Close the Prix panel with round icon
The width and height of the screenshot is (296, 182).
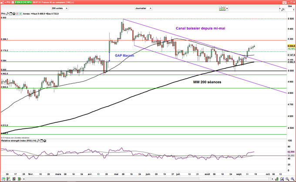[14, 14]
